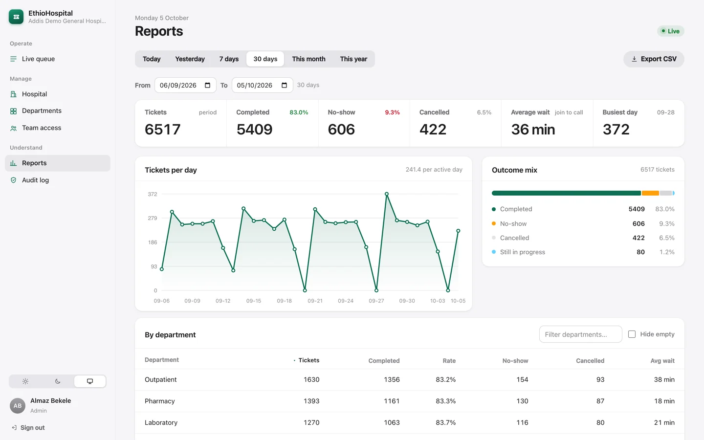
Task: Select the 30 days range tab
Action: click(265, 59)
